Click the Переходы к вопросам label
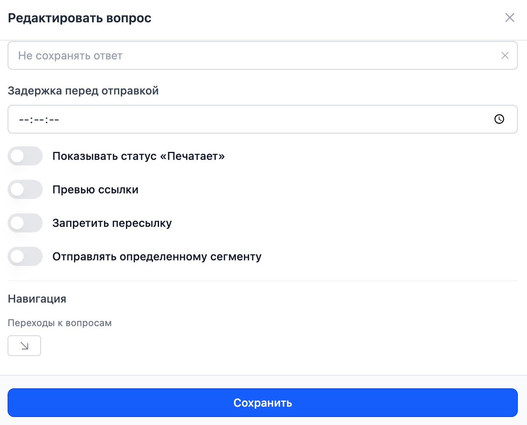527x425 pixels. coord(59,323)
